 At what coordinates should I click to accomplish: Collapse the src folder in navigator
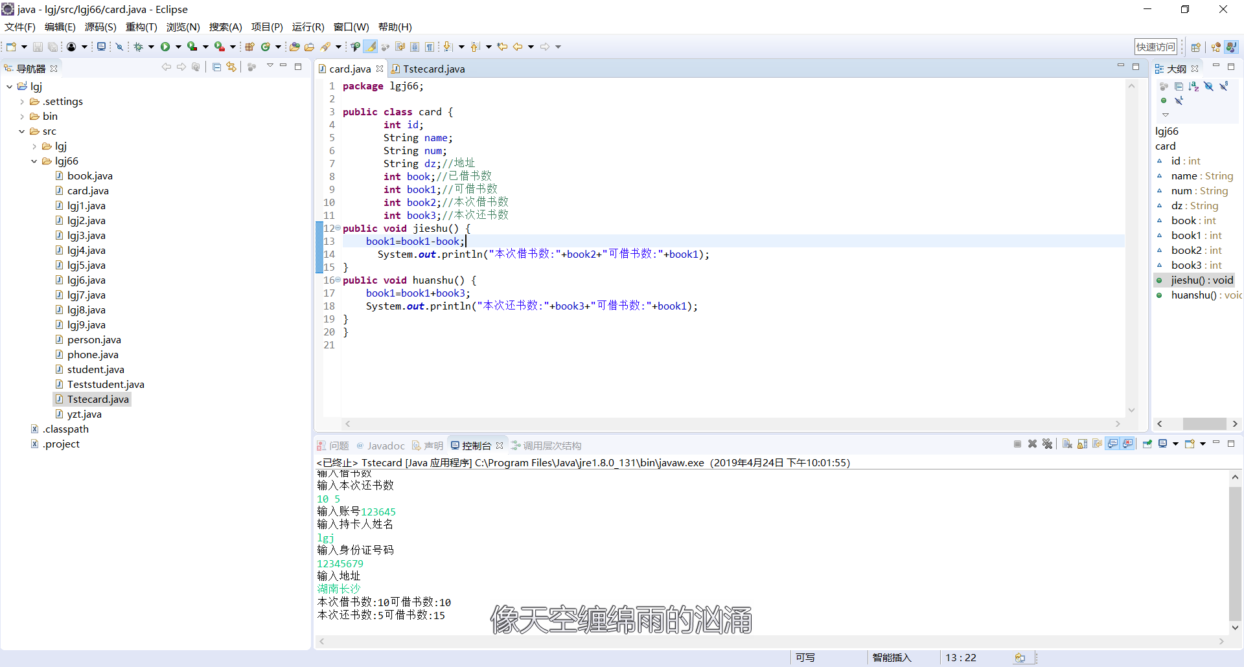tap(22, 131)
